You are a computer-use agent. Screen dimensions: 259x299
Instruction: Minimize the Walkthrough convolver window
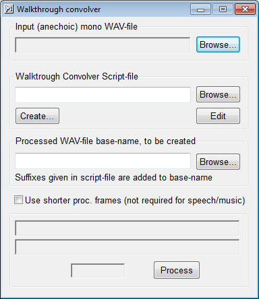[200, 9]
